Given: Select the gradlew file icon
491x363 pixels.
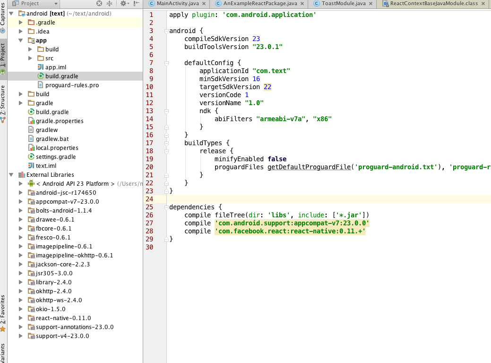Looking at the screenshot, I should pyautogui.click(x=31, y=130).
